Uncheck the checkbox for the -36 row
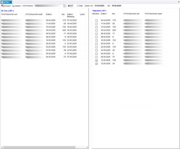Image resolution: width=180 pixels, height=149 pixels. tap(96, 64)
